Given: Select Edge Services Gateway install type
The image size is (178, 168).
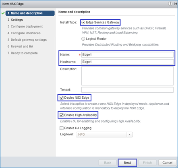Looking at the screenshot, I should pyautogui.click(x=83, y=23).
